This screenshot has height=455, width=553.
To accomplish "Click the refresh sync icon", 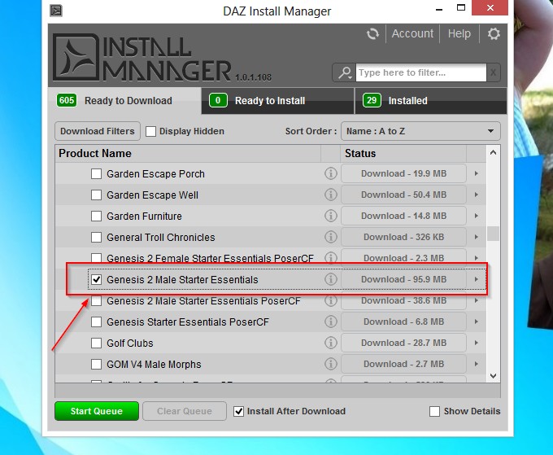I will pyautogui.click(x=372, y=34).
